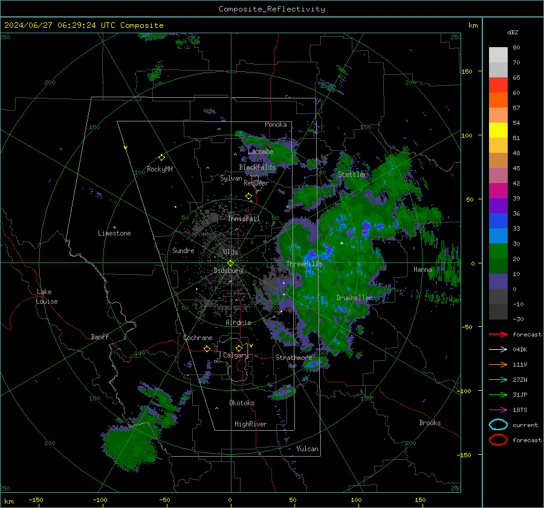Select the Strathmore label
Screen dimensions: 544x508
pos(294,358)
